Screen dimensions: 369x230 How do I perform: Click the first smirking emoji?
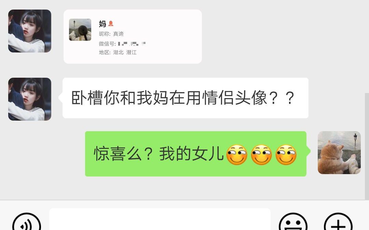point(237,154)
